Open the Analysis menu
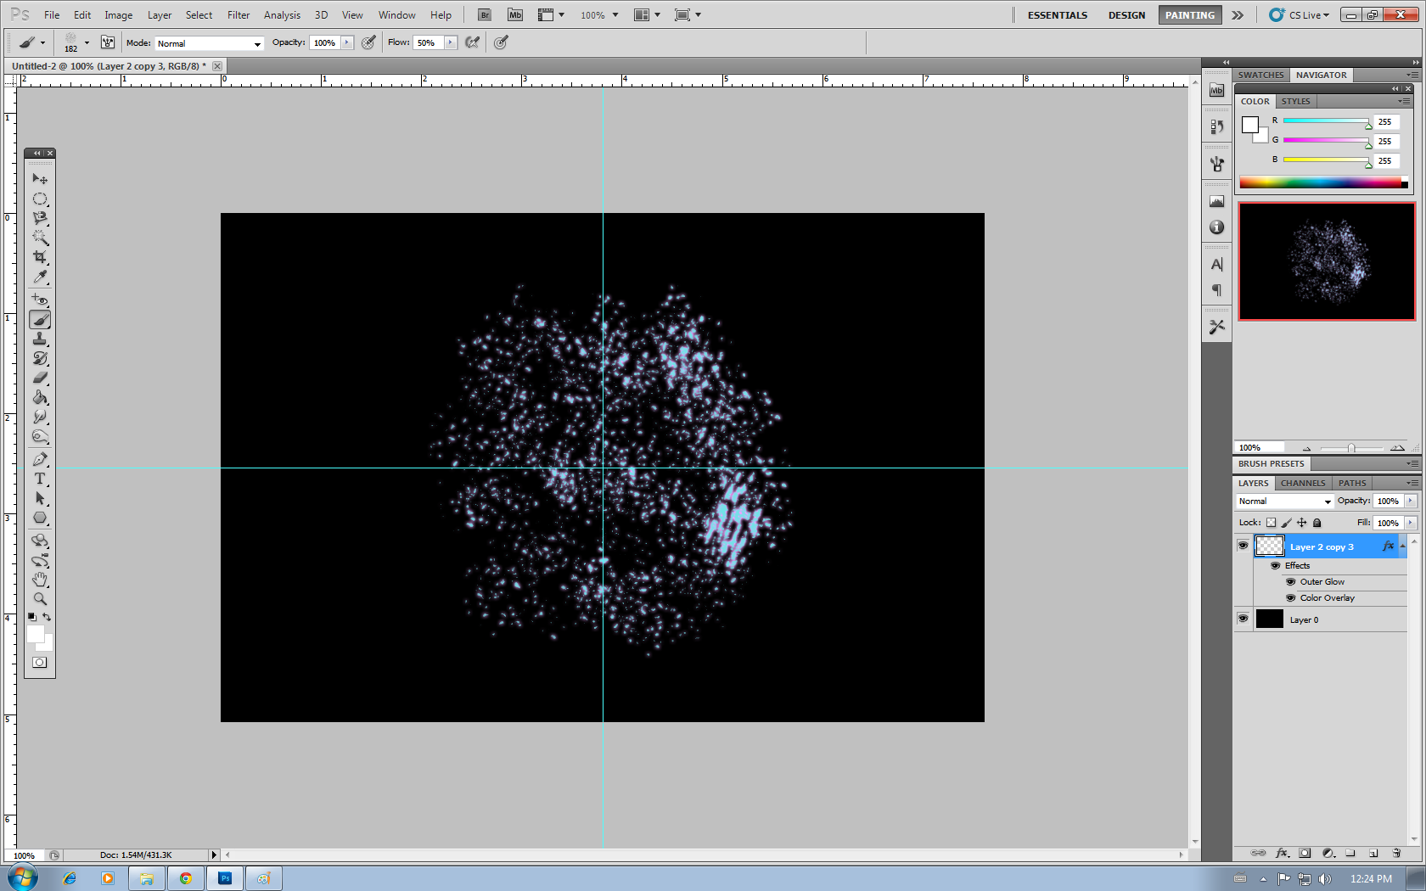The height and width of the screenshot is (891, 1426). click(282, 15)
